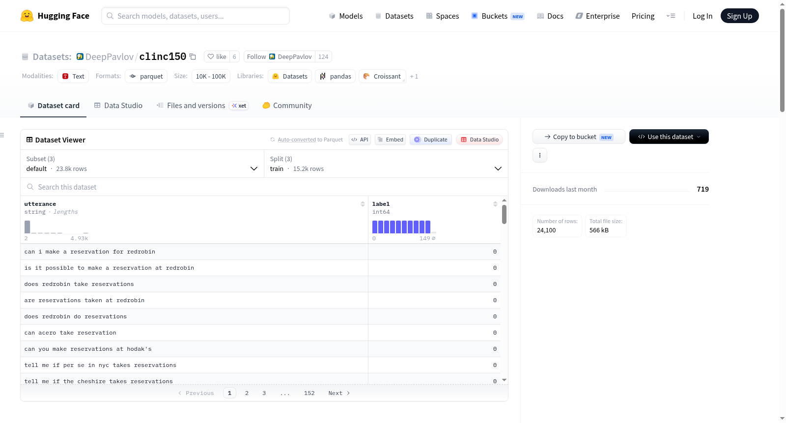
Task: Focus the Search this dataset field
Action: click(264, 187)
